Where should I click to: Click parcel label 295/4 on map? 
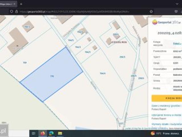(x=116, y=34)
